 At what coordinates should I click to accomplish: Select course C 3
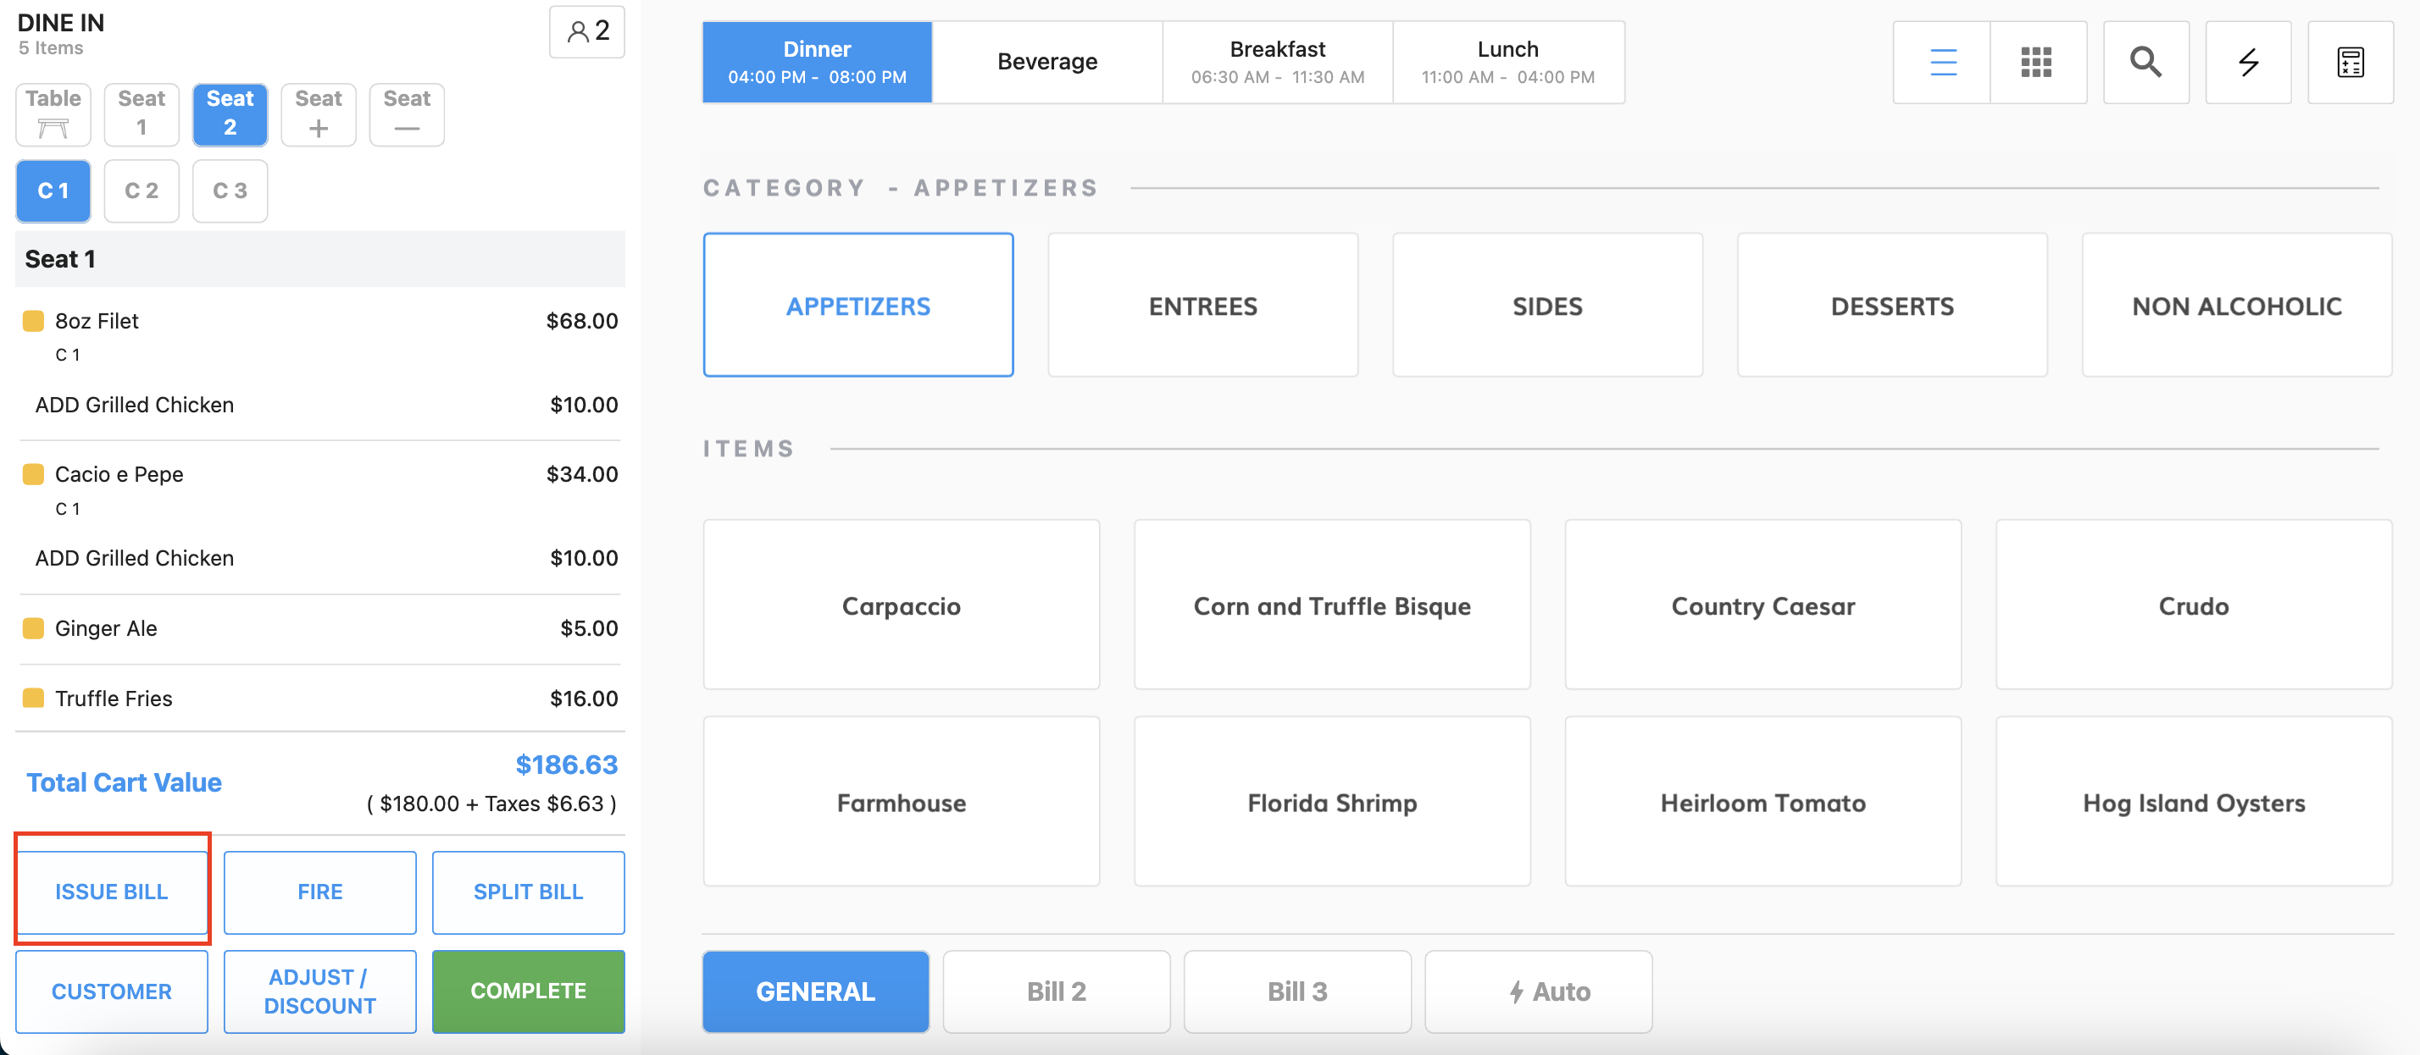[x=230, y=191]
